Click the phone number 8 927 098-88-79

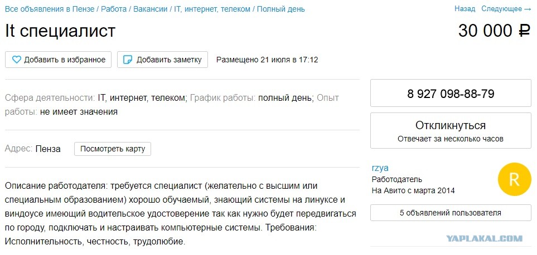click(x=451, y=94)
